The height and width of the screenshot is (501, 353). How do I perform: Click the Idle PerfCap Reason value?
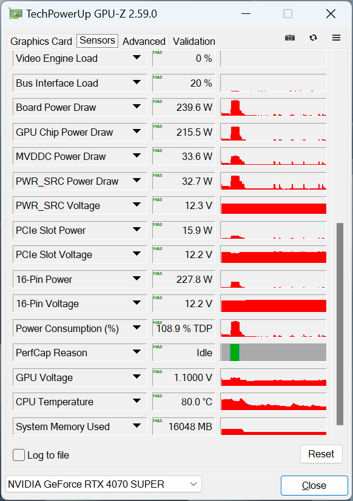click(184, 353)
